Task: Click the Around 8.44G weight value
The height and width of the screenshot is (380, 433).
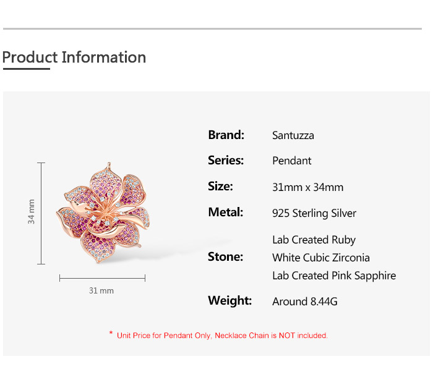Action: (304, 302)
